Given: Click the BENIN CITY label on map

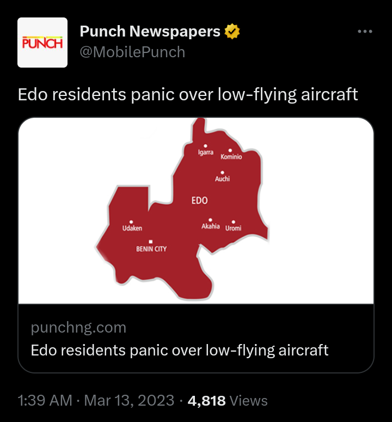Looking at the screenshot, I should [151, 249].
